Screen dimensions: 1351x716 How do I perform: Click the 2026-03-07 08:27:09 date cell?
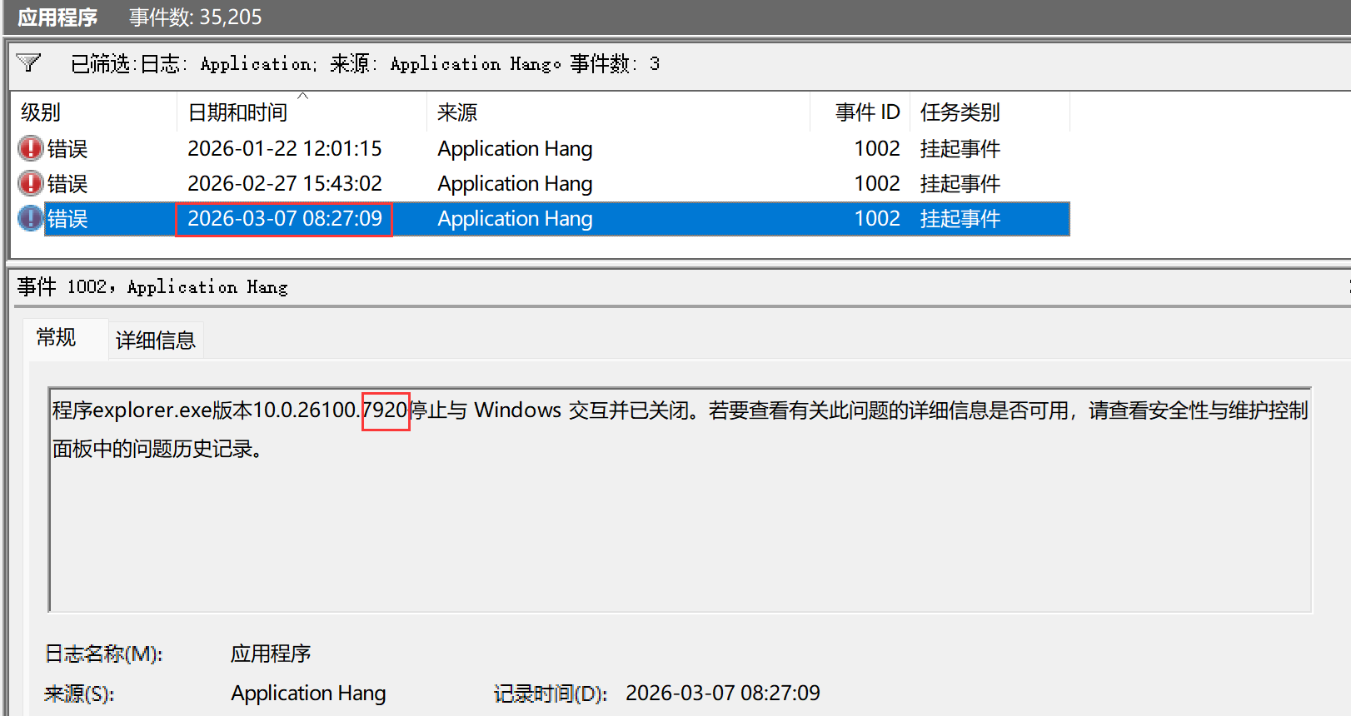click(x=284, y=219)
